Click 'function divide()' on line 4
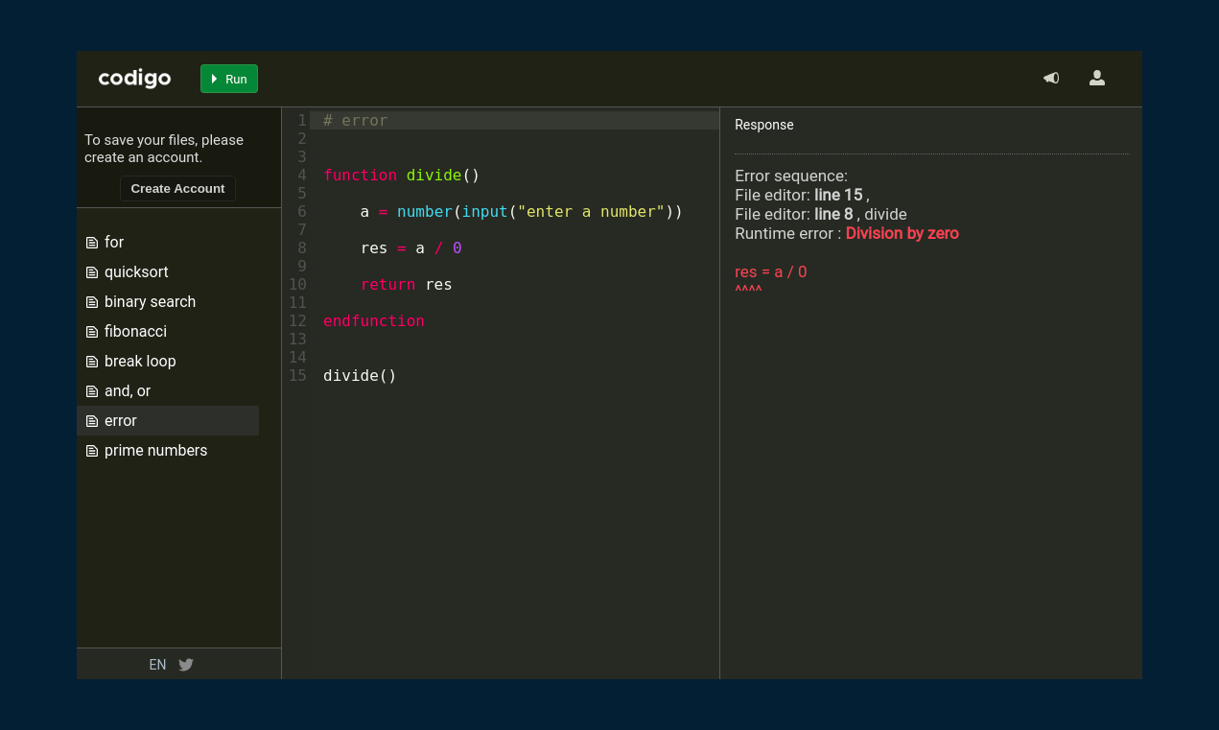1219x730 pixels. (401, 175)
